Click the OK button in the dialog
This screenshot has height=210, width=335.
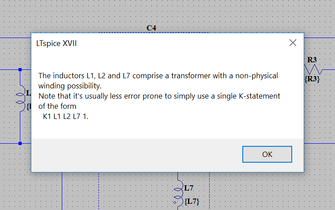tap(267, 154)
